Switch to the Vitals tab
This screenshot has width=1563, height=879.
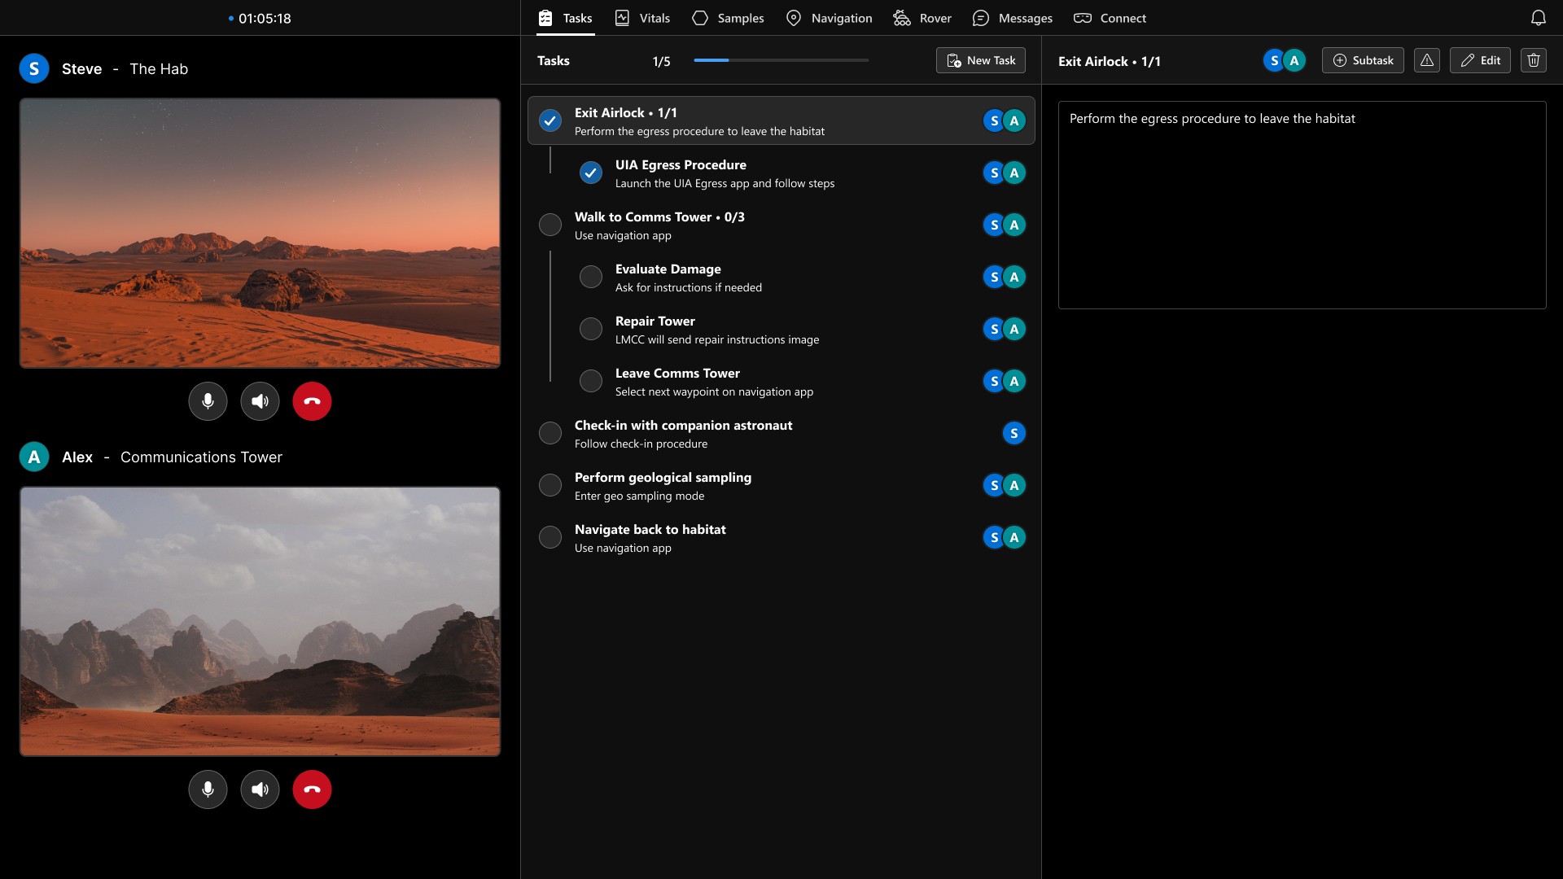coord(642,18)
